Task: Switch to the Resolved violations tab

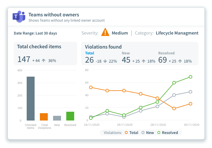Action: 166,53
